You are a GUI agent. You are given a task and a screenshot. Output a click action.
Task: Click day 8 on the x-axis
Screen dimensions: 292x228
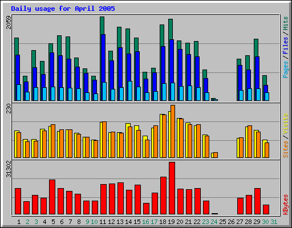point(79,222)
